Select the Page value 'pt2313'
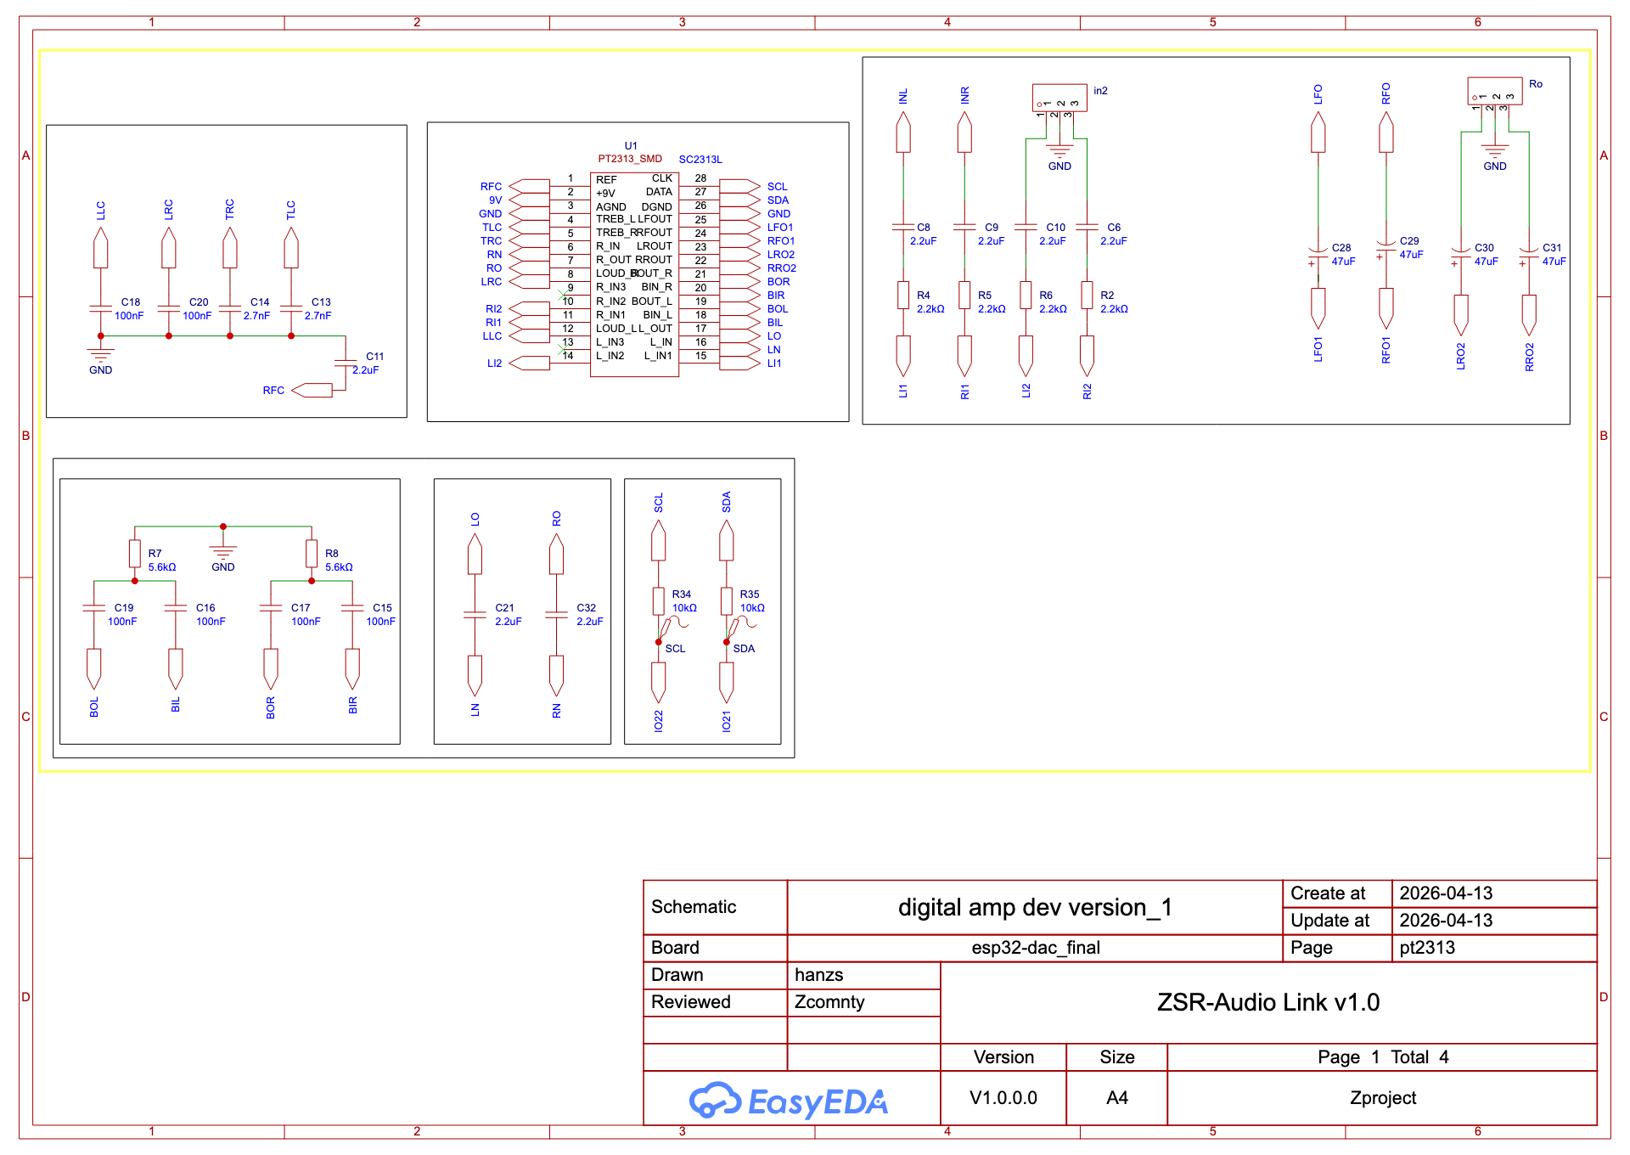This screenshot has height=1155, width=1630. 1427,947
